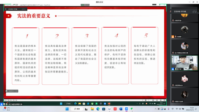The width and height of the screenshot is (199, 112).
Task: Go to next slide using status bar arrow
Action: 149,100
